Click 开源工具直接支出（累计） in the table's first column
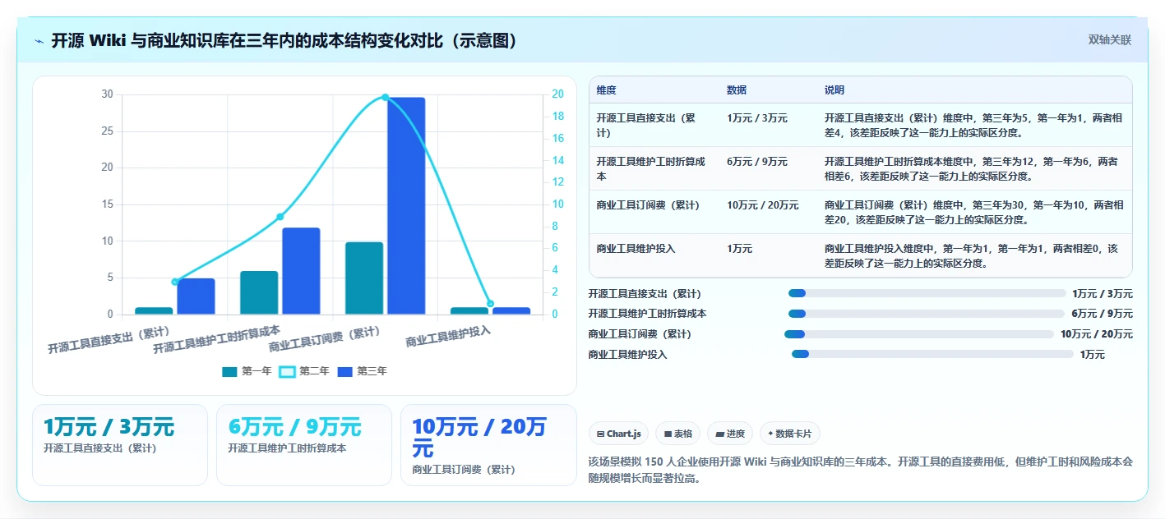The height and width of the screenshot is (519, 1165). click(x=646, y=125)
